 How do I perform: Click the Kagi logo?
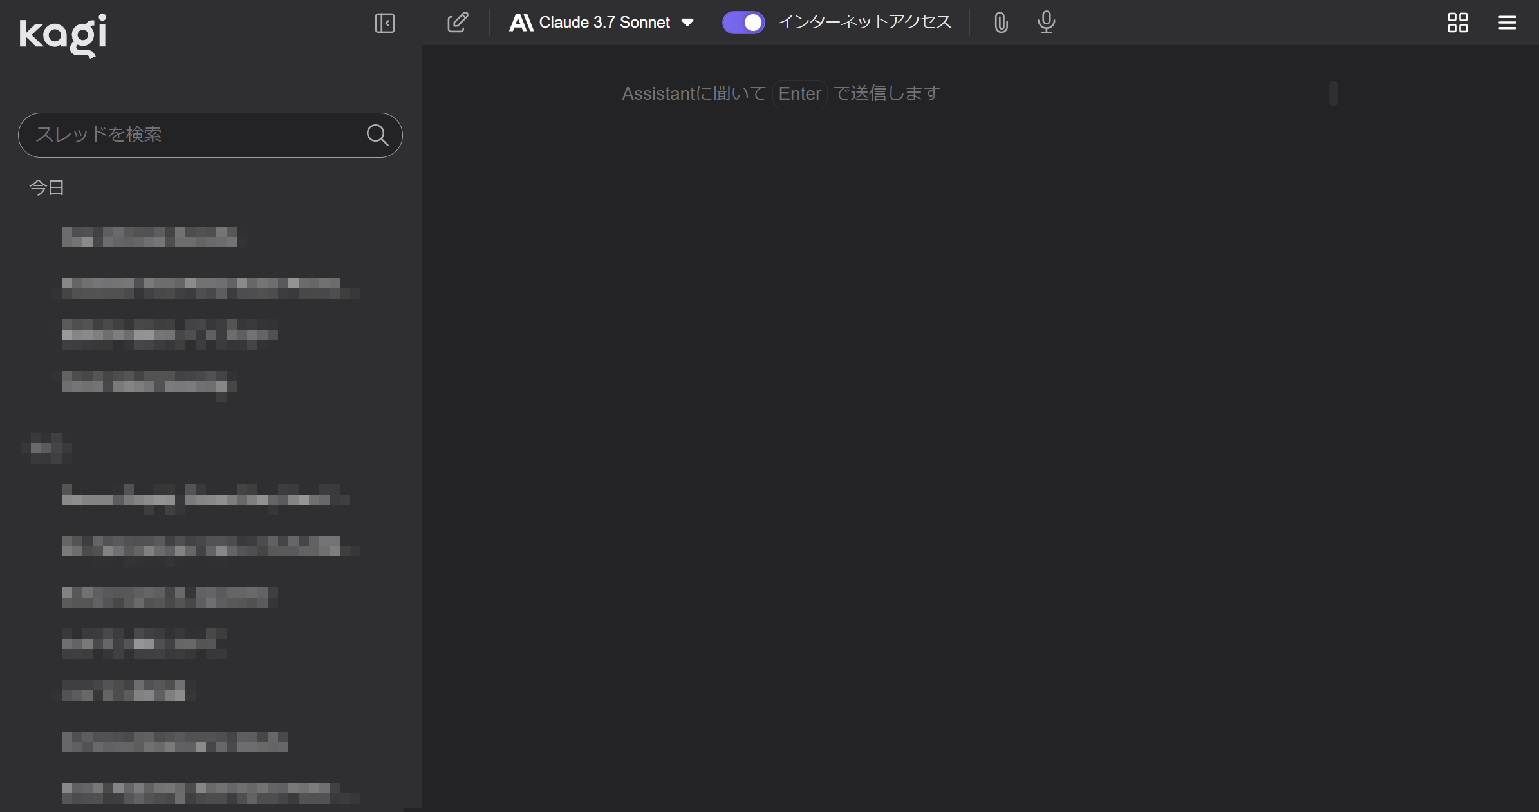point(63,35)
